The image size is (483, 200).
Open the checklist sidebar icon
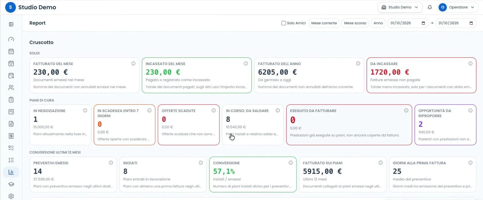tap(11, 148)
